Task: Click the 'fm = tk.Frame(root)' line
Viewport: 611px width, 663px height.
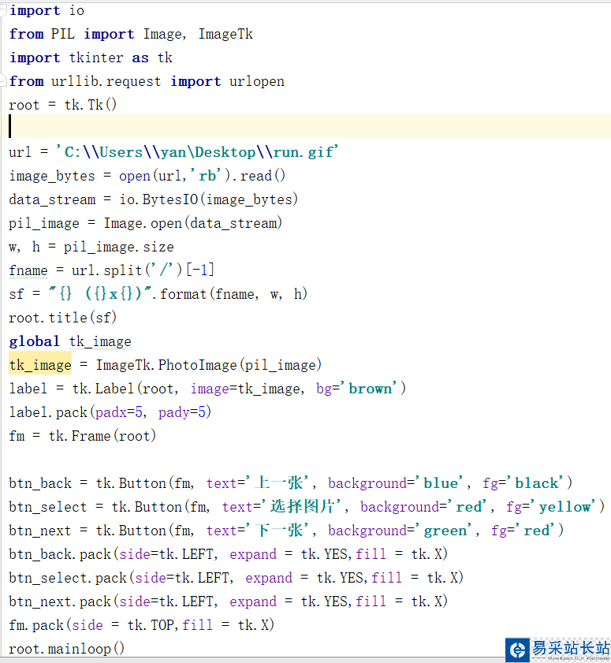Action: [x=83, y=435]
